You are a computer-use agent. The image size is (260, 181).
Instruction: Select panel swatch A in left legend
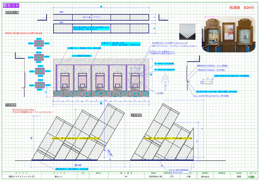(x=39, y=44)
